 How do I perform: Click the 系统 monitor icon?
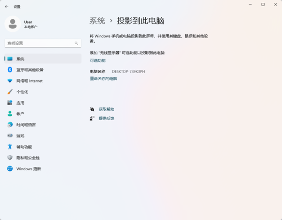[x=10, y=59]
